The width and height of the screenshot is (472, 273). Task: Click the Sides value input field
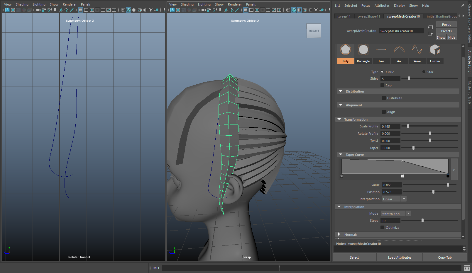click(390, 79)
